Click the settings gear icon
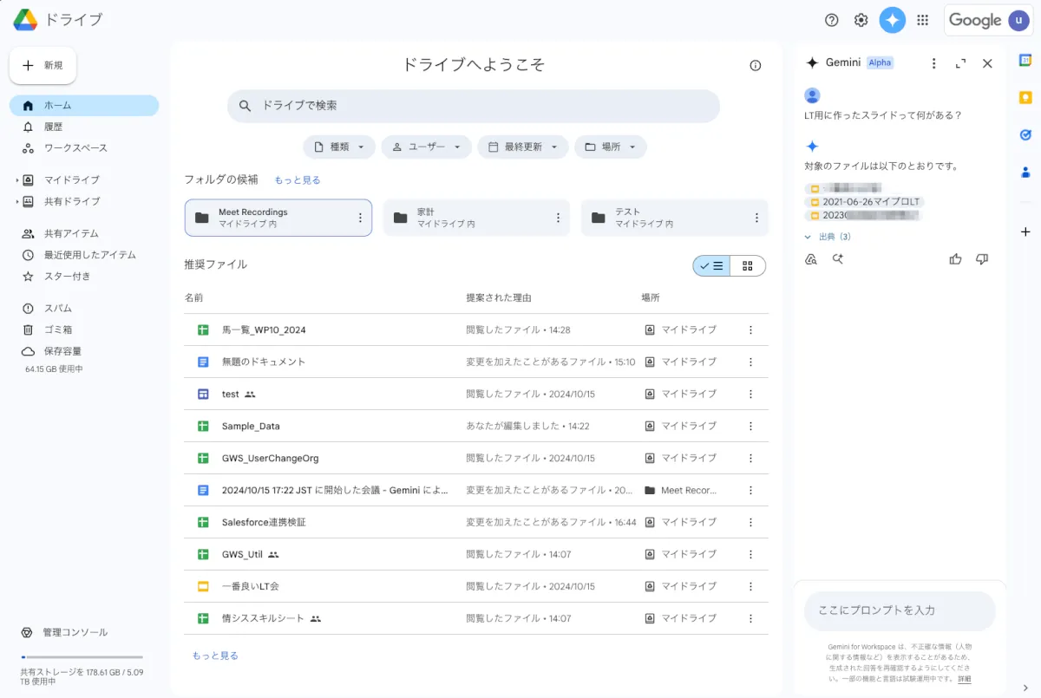Image resolution: width=1041 pixels, height=698 pixels. pyautogui.click(x=861, y=20)
